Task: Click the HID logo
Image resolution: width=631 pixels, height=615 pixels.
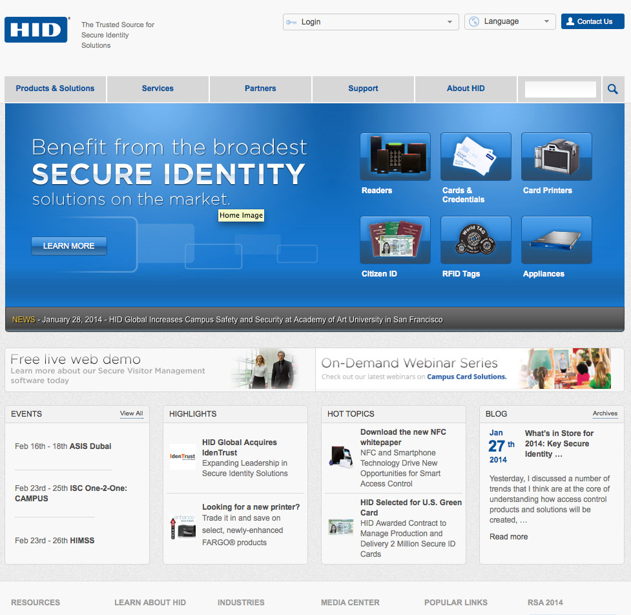Action: (x=37, y=30)
